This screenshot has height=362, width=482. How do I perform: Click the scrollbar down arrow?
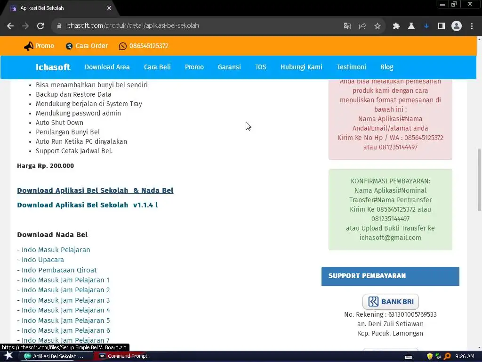479,348
